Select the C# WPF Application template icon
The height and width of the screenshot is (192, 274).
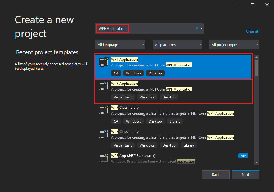104,62
